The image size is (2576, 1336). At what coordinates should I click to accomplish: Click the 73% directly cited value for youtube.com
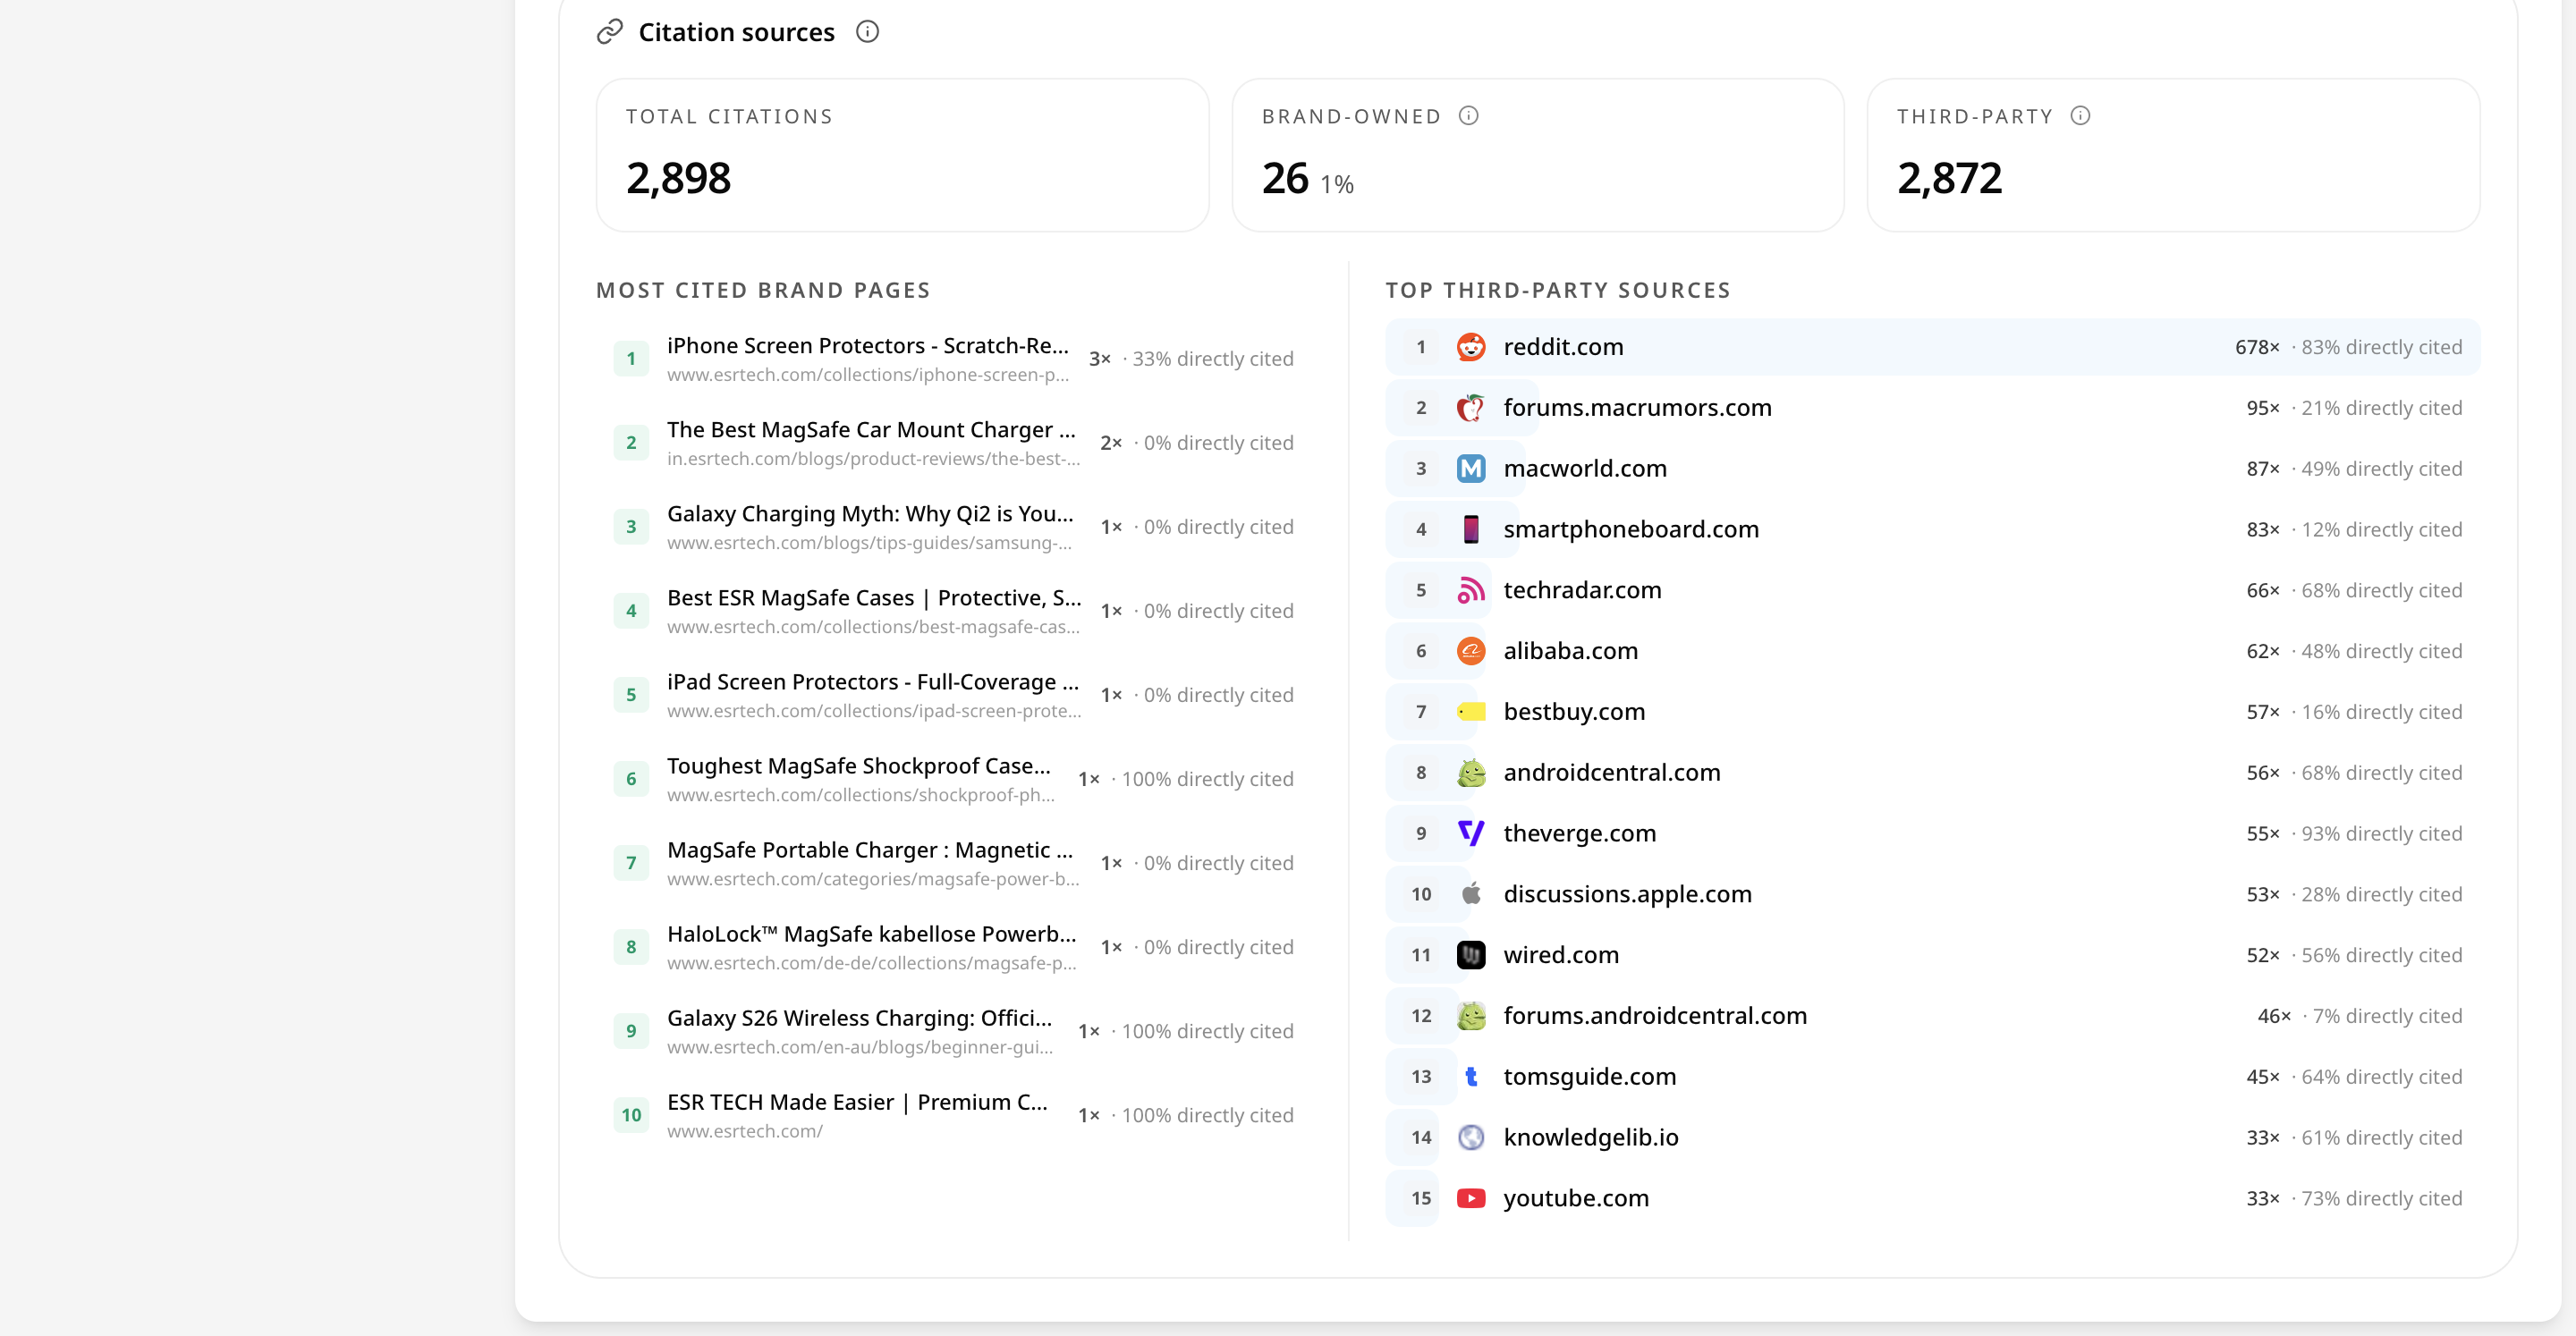[x=2381, y=1198]
